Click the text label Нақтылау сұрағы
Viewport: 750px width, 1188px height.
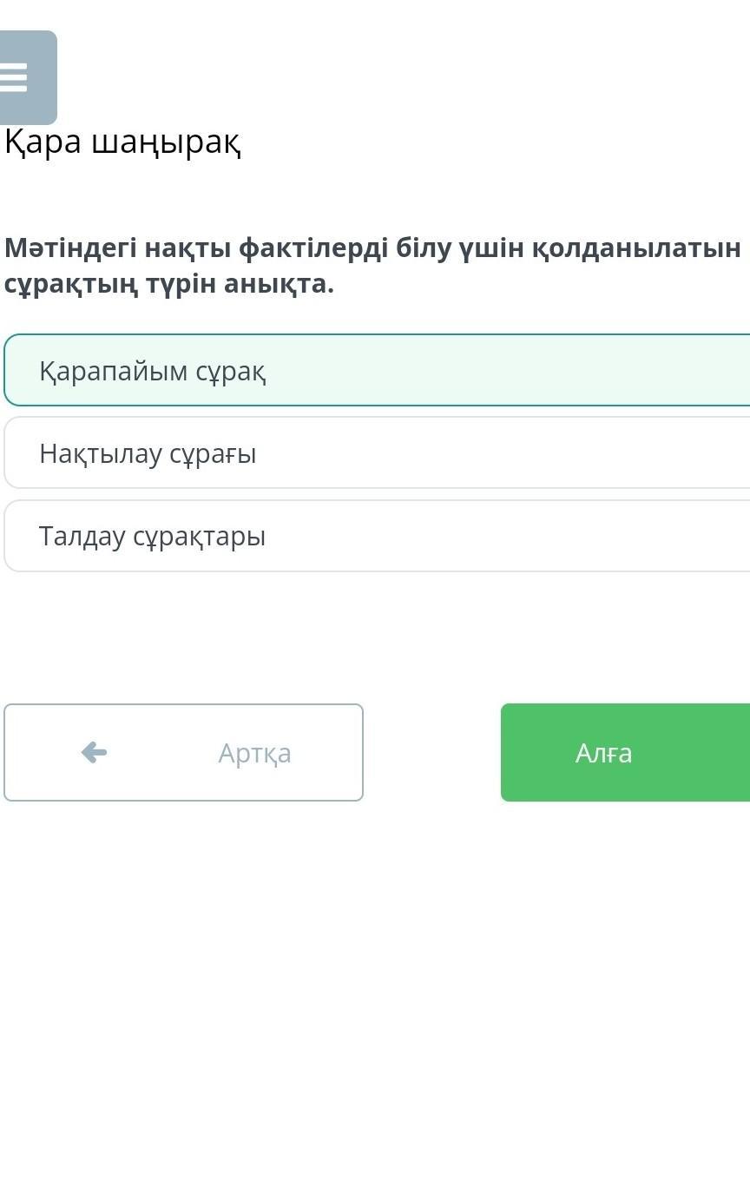(x=148, y=454)
